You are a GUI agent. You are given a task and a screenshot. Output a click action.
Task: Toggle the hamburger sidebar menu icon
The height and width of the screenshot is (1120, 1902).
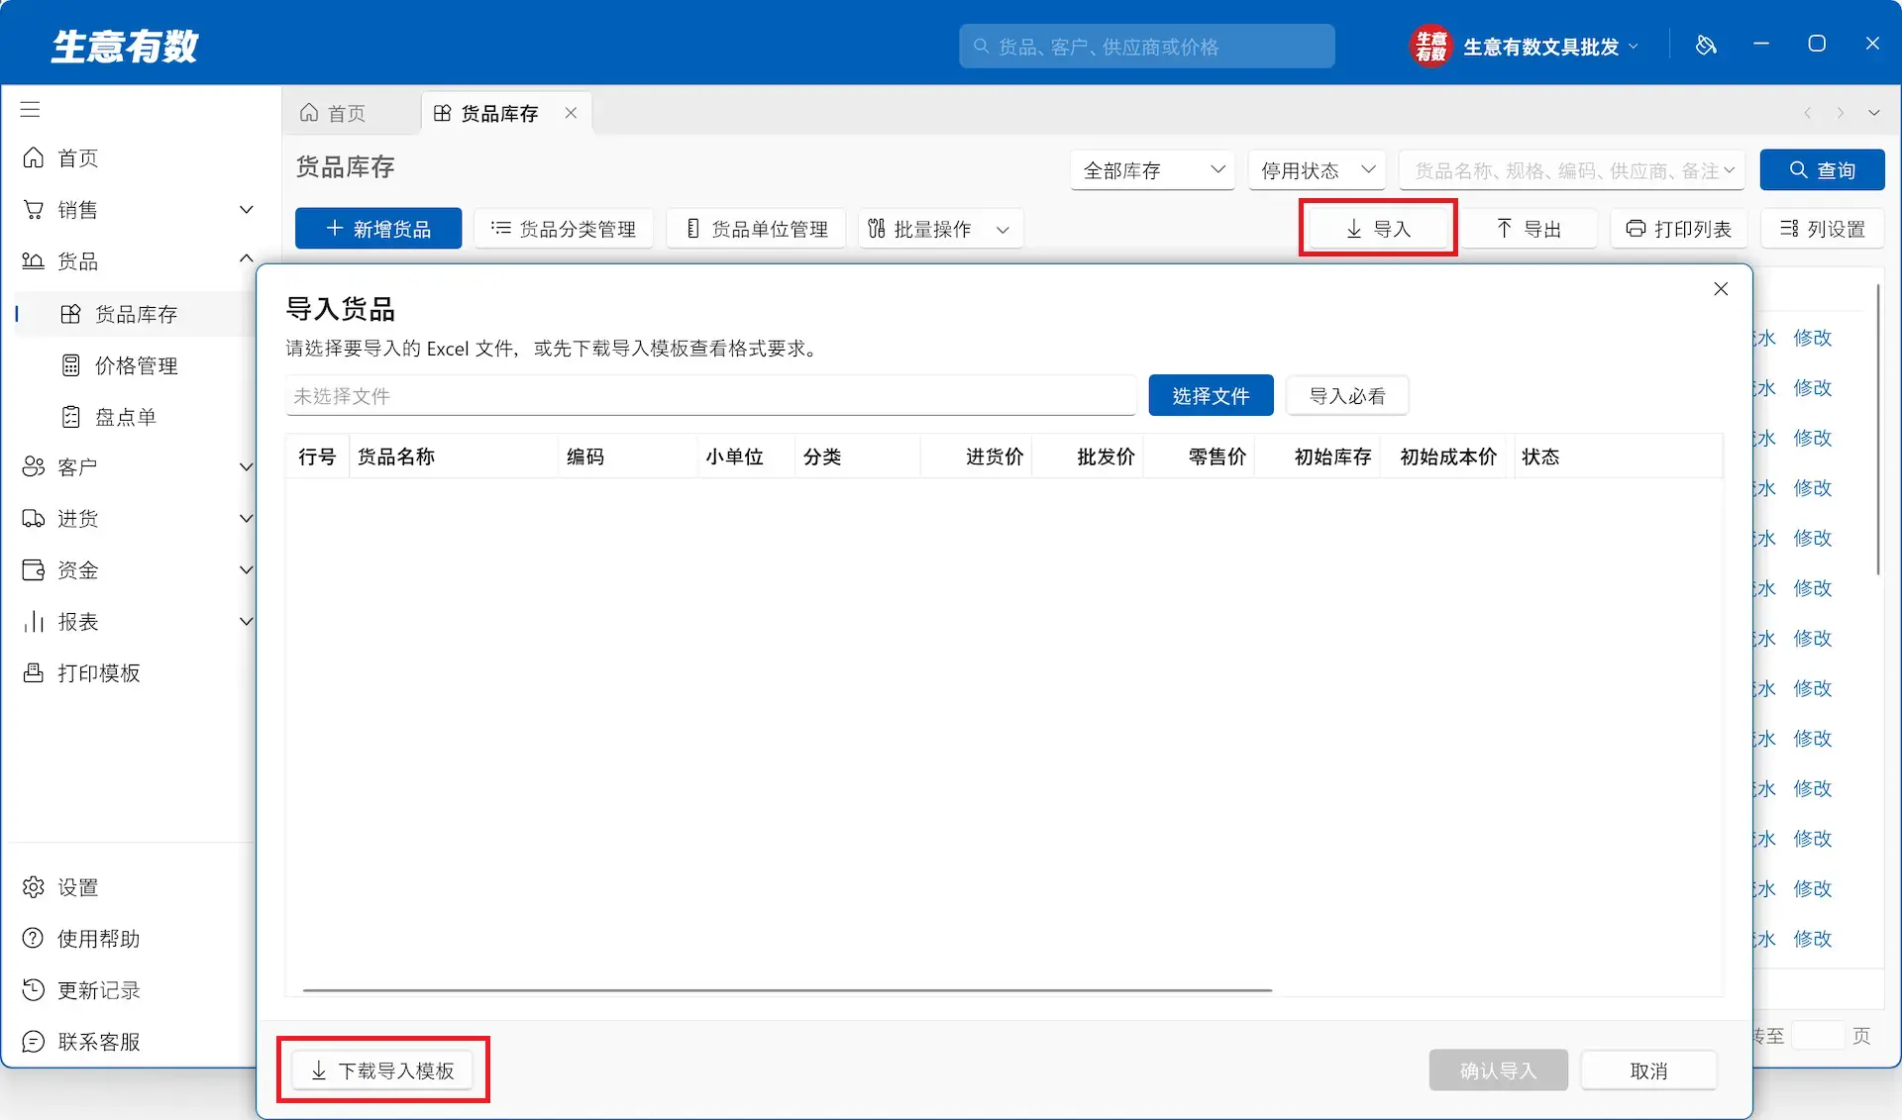[x=31, y=109]
